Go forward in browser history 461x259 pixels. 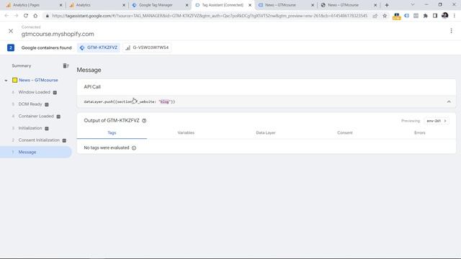[16, 16]
